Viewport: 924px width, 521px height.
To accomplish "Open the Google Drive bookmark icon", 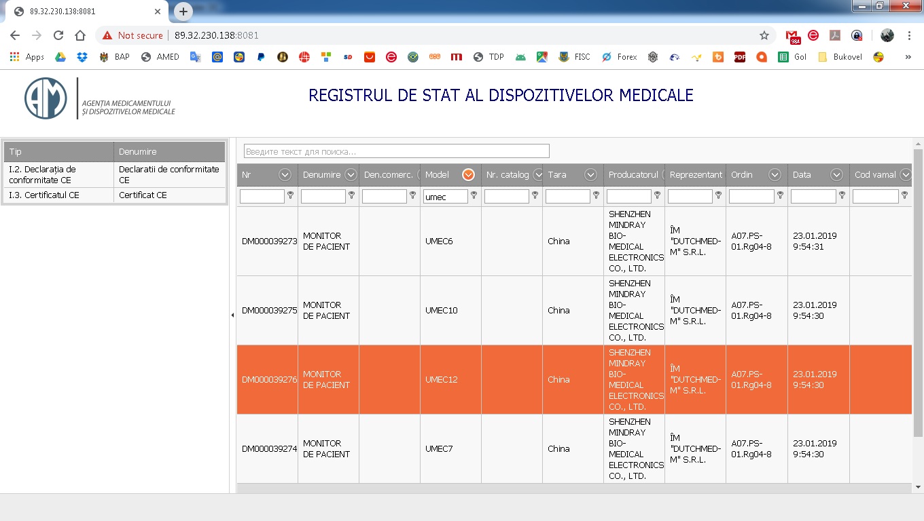I will pyautogui.click(x=60, y=57).
